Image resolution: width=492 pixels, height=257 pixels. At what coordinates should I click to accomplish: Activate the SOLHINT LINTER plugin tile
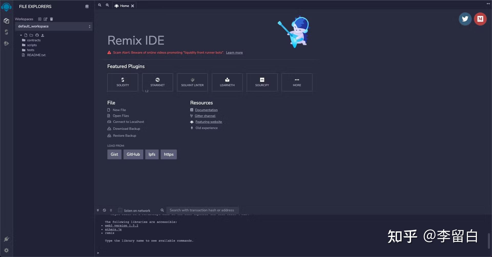[x=192, y=82]
